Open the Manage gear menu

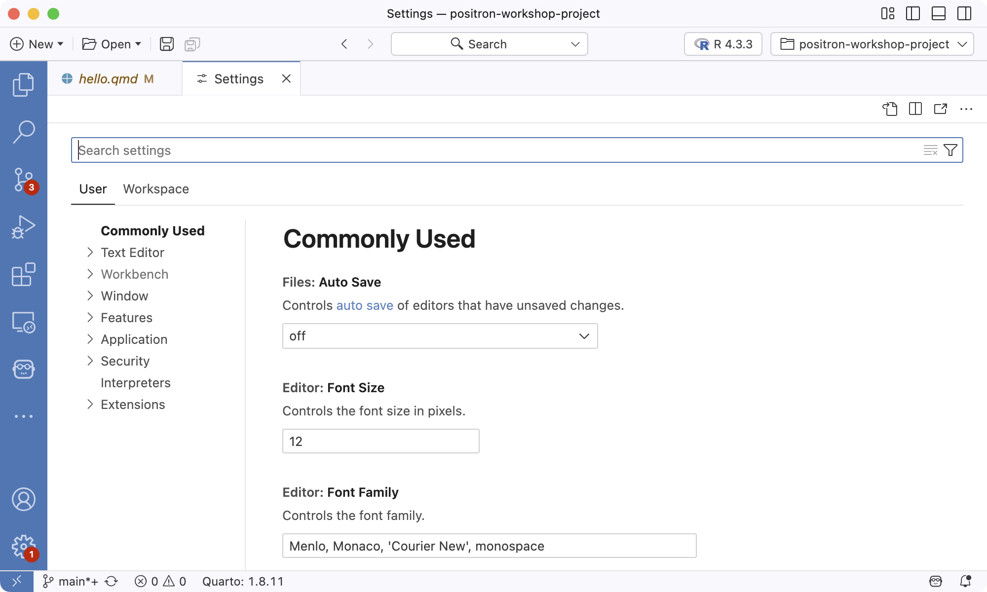tap(23, 547)
